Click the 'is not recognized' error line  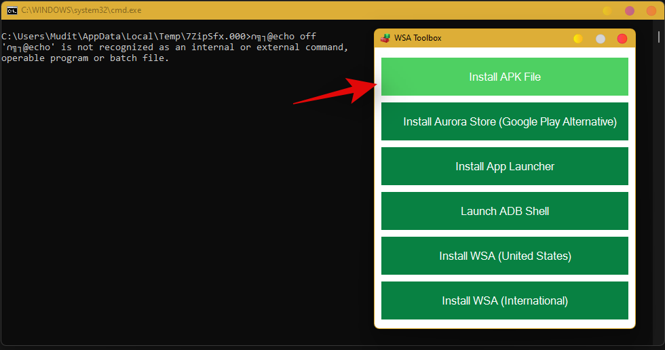tap(175, 47)
